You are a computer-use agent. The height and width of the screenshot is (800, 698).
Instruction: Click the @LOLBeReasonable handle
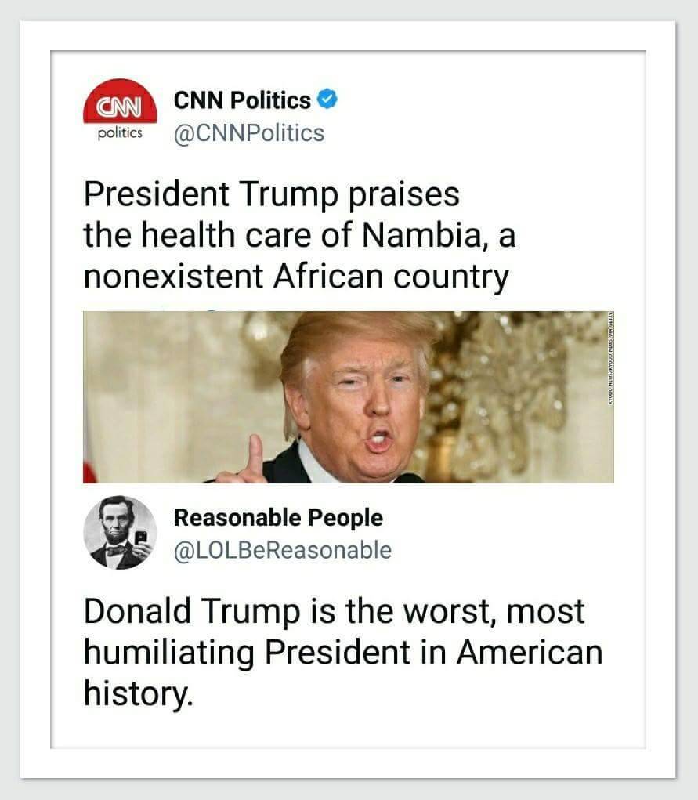coord(282,551)
